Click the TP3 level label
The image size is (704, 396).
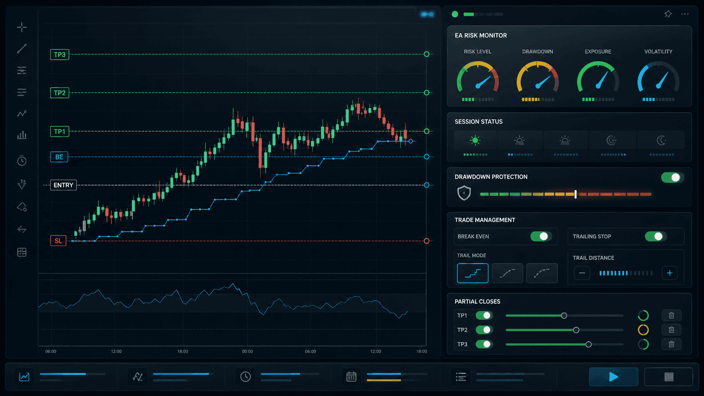pyautogui.click(x=60, y=55)
